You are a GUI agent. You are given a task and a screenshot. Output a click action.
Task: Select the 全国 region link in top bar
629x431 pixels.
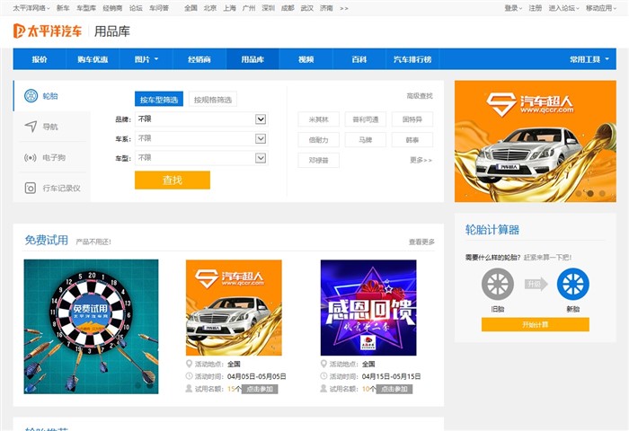[190, 8]
